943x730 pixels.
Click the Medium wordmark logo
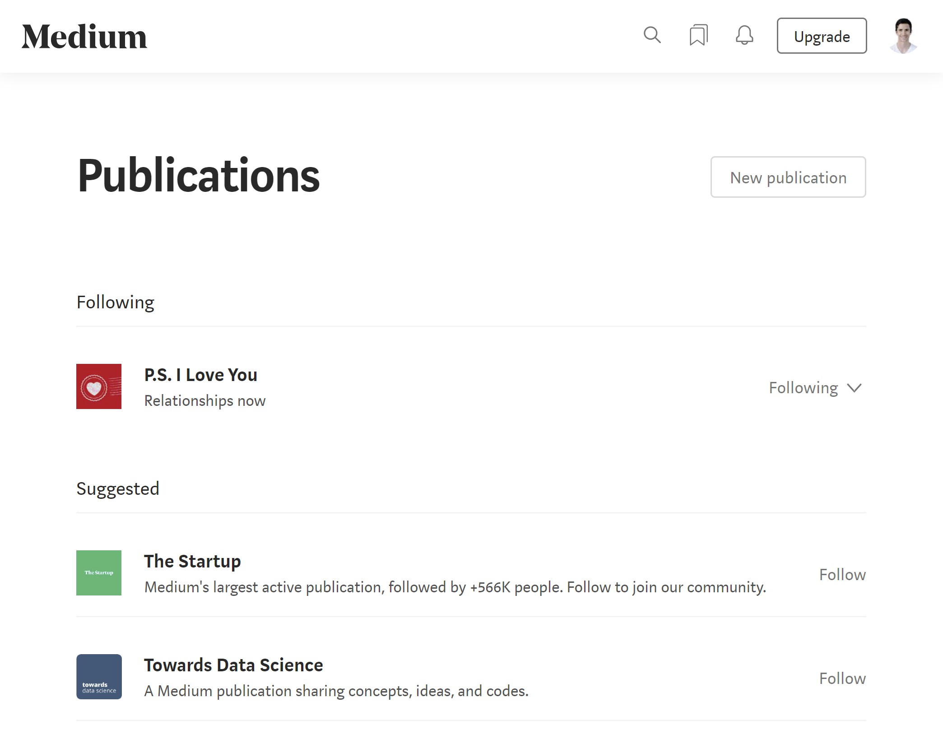tap(85, 35)
